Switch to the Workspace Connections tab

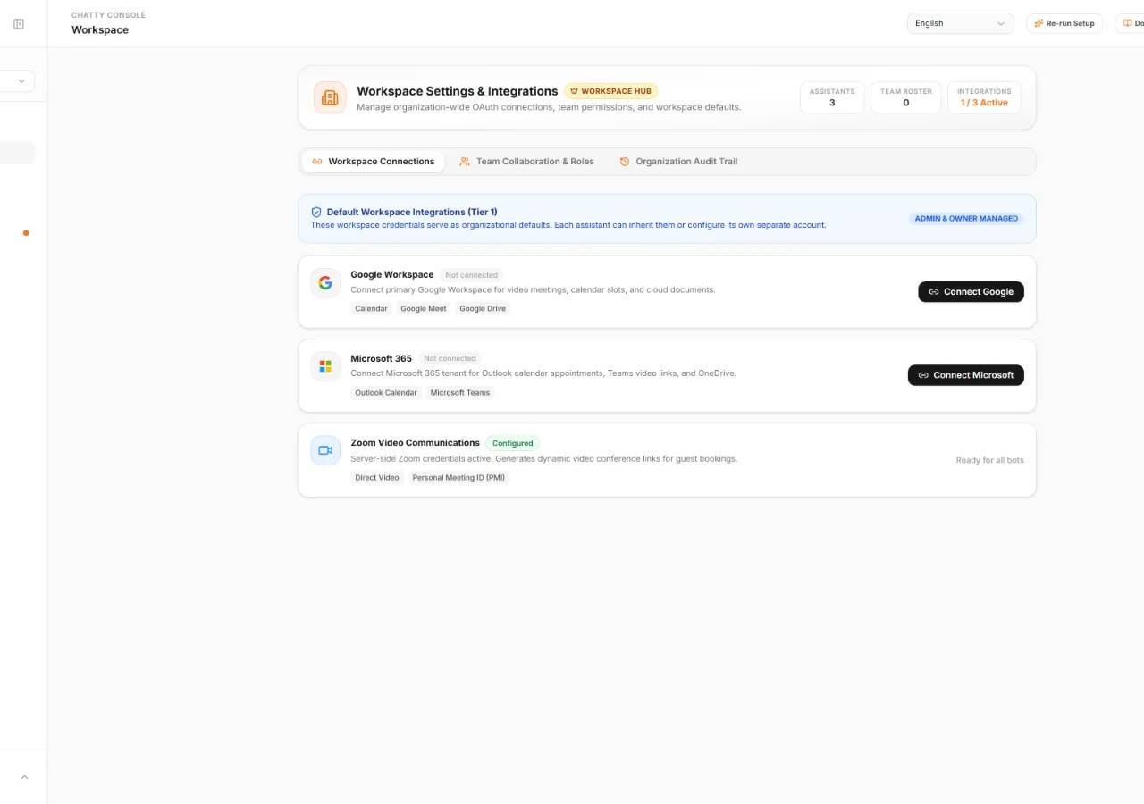373,162
